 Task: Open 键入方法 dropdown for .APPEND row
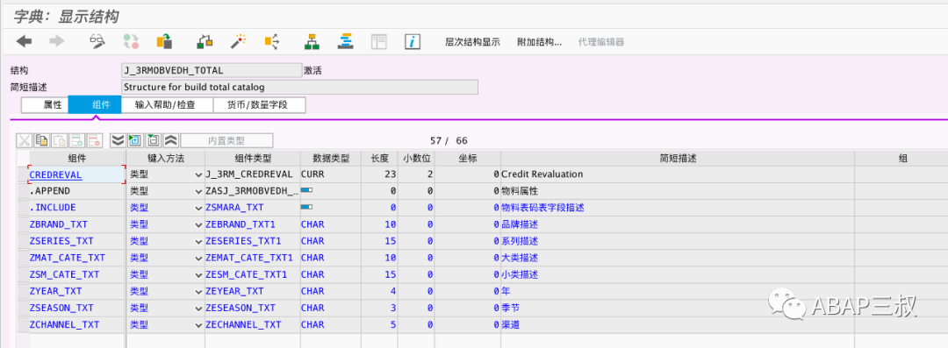199,191
